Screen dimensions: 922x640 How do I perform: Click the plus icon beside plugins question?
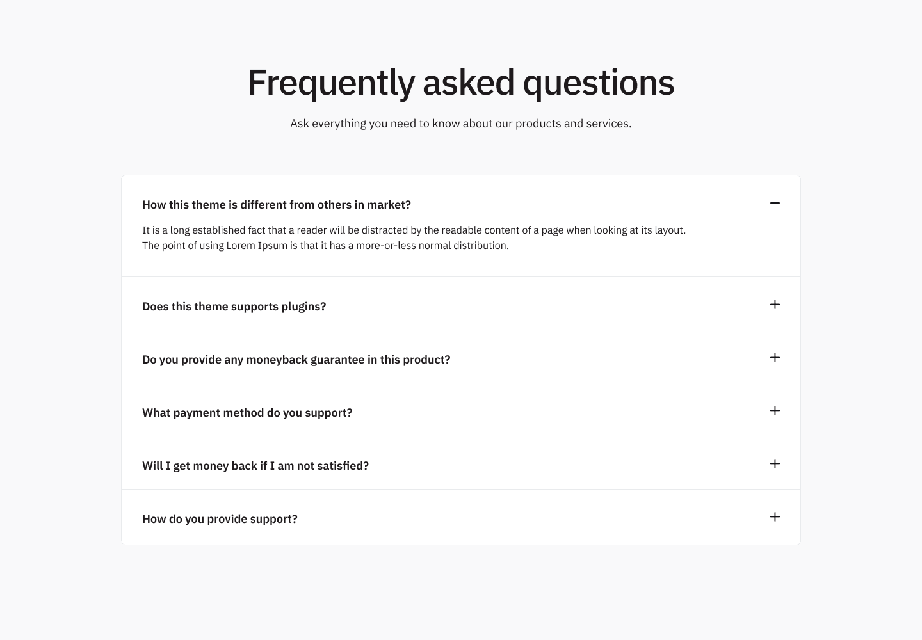point(775,305)
